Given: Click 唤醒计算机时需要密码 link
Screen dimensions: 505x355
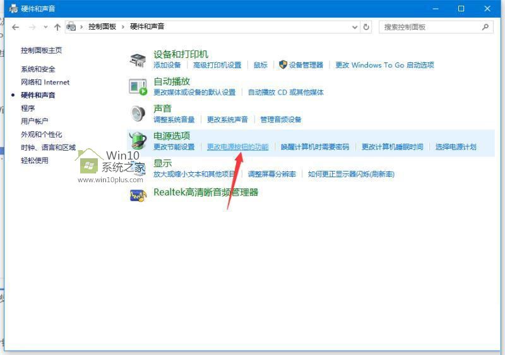Looking at the screenshot, I should 315,147.
